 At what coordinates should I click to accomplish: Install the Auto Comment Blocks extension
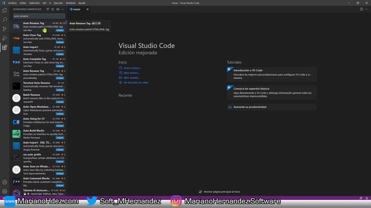pos(60,185)
